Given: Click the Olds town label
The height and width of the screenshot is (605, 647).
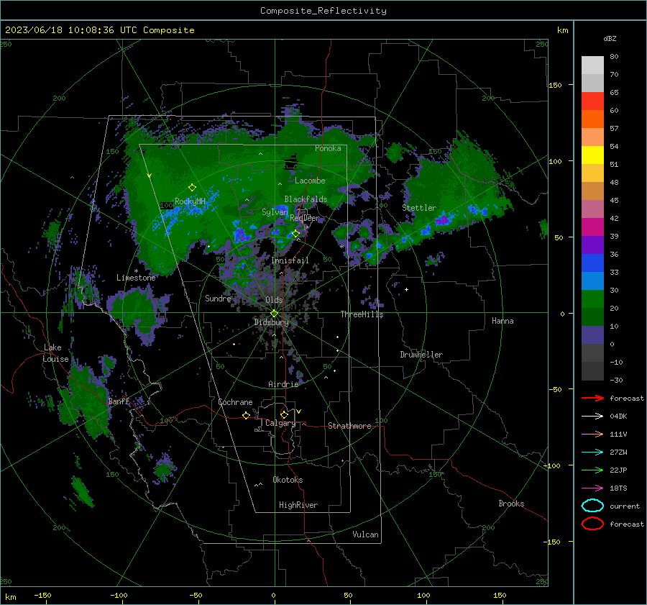Looking at the screenshot, I should (274, 300).
